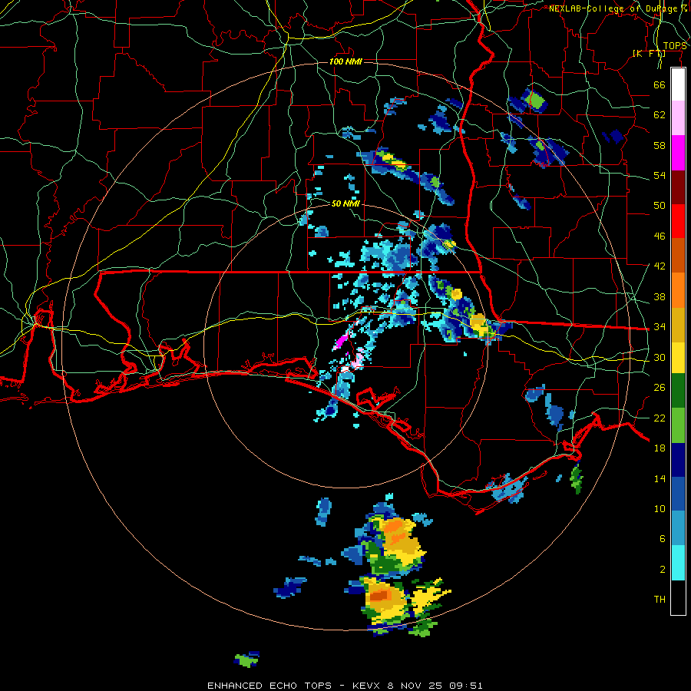Click the light green legend swatch
This screenshot has width=691, height=691.
point(678,425)
